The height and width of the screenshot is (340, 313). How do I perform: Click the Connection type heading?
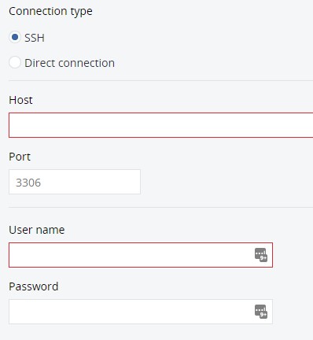pos(50,12)
